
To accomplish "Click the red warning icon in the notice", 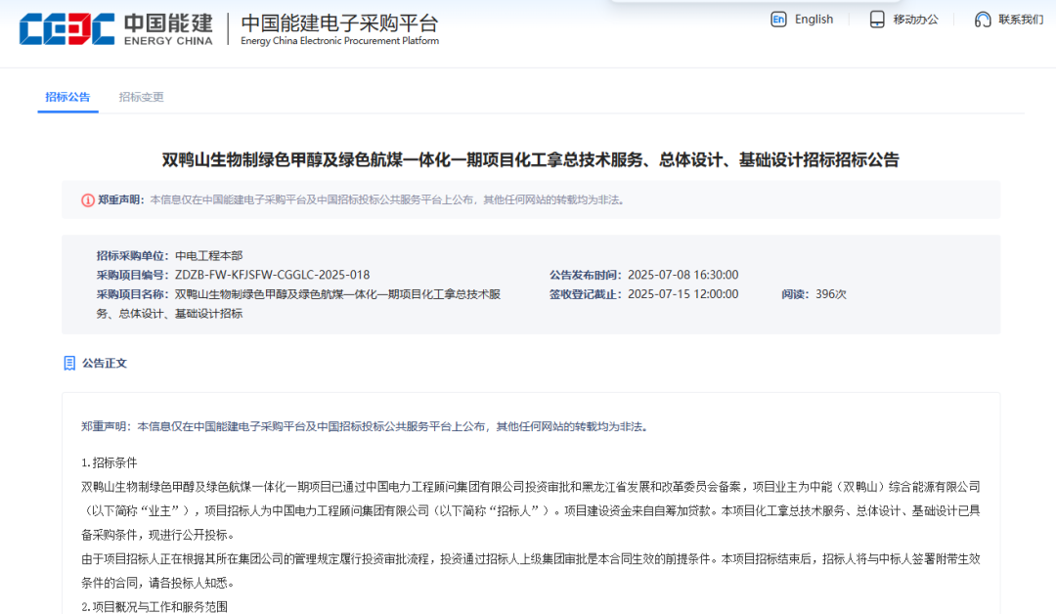I will coord(88,200).
